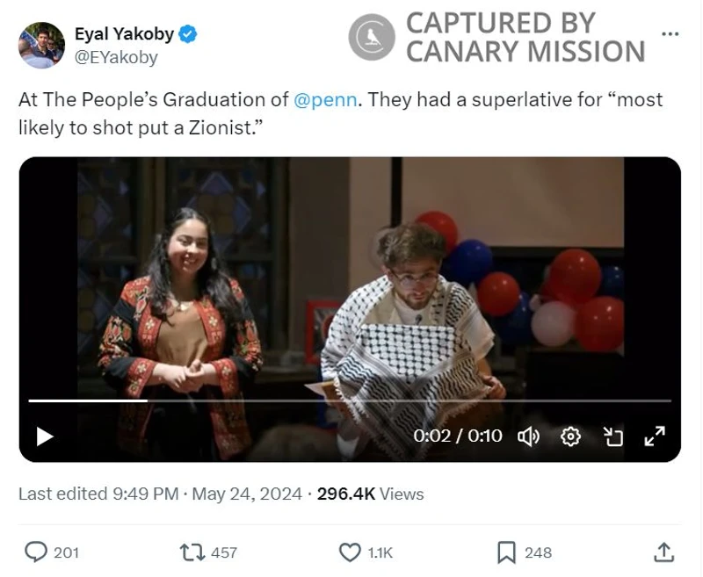Bookmark this tweet
Screen dimensions: 703x577
506,552
